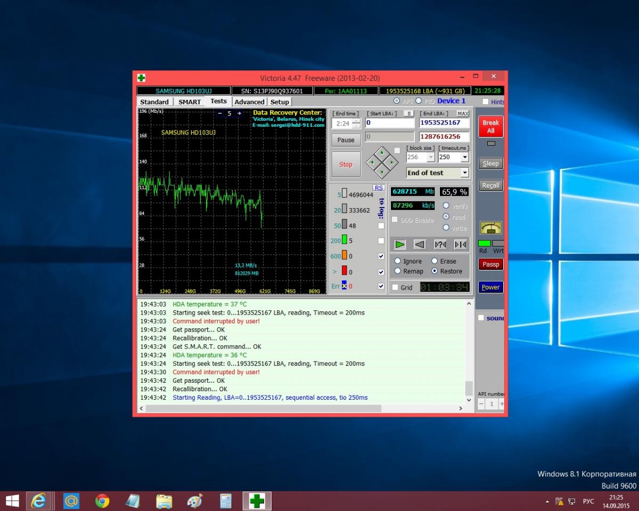Open the timeout ms dropdown
The width and height of the screenshot is (639, 511).
point(465,158)
